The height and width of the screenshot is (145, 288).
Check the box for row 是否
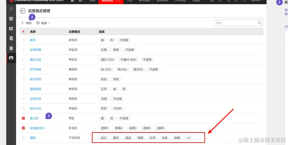(23, 40)
